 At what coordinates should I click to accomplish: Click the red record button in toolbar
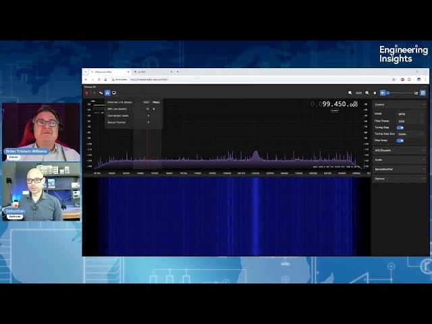pyautogui.click(x=86, y=92)
